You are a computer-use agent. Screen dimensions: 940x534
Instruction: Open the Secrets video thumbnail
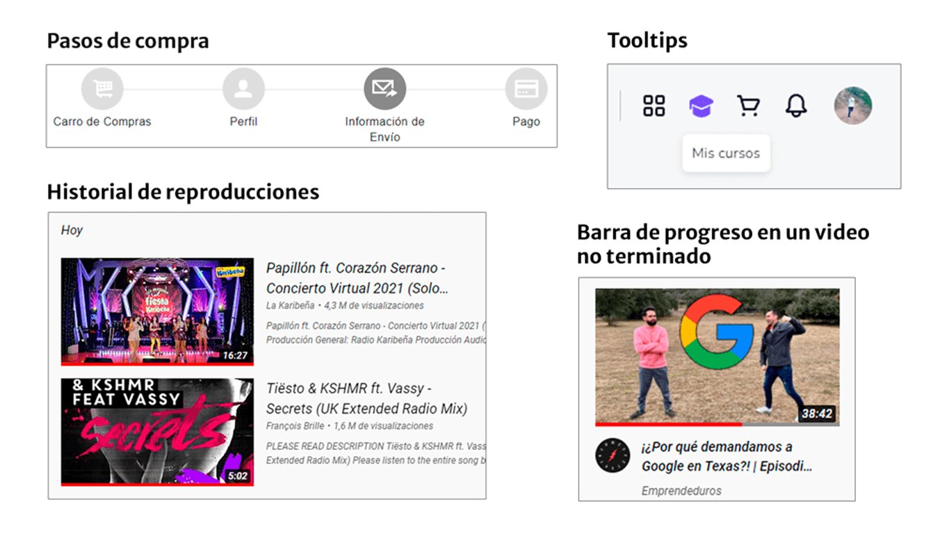click(157, 432)
